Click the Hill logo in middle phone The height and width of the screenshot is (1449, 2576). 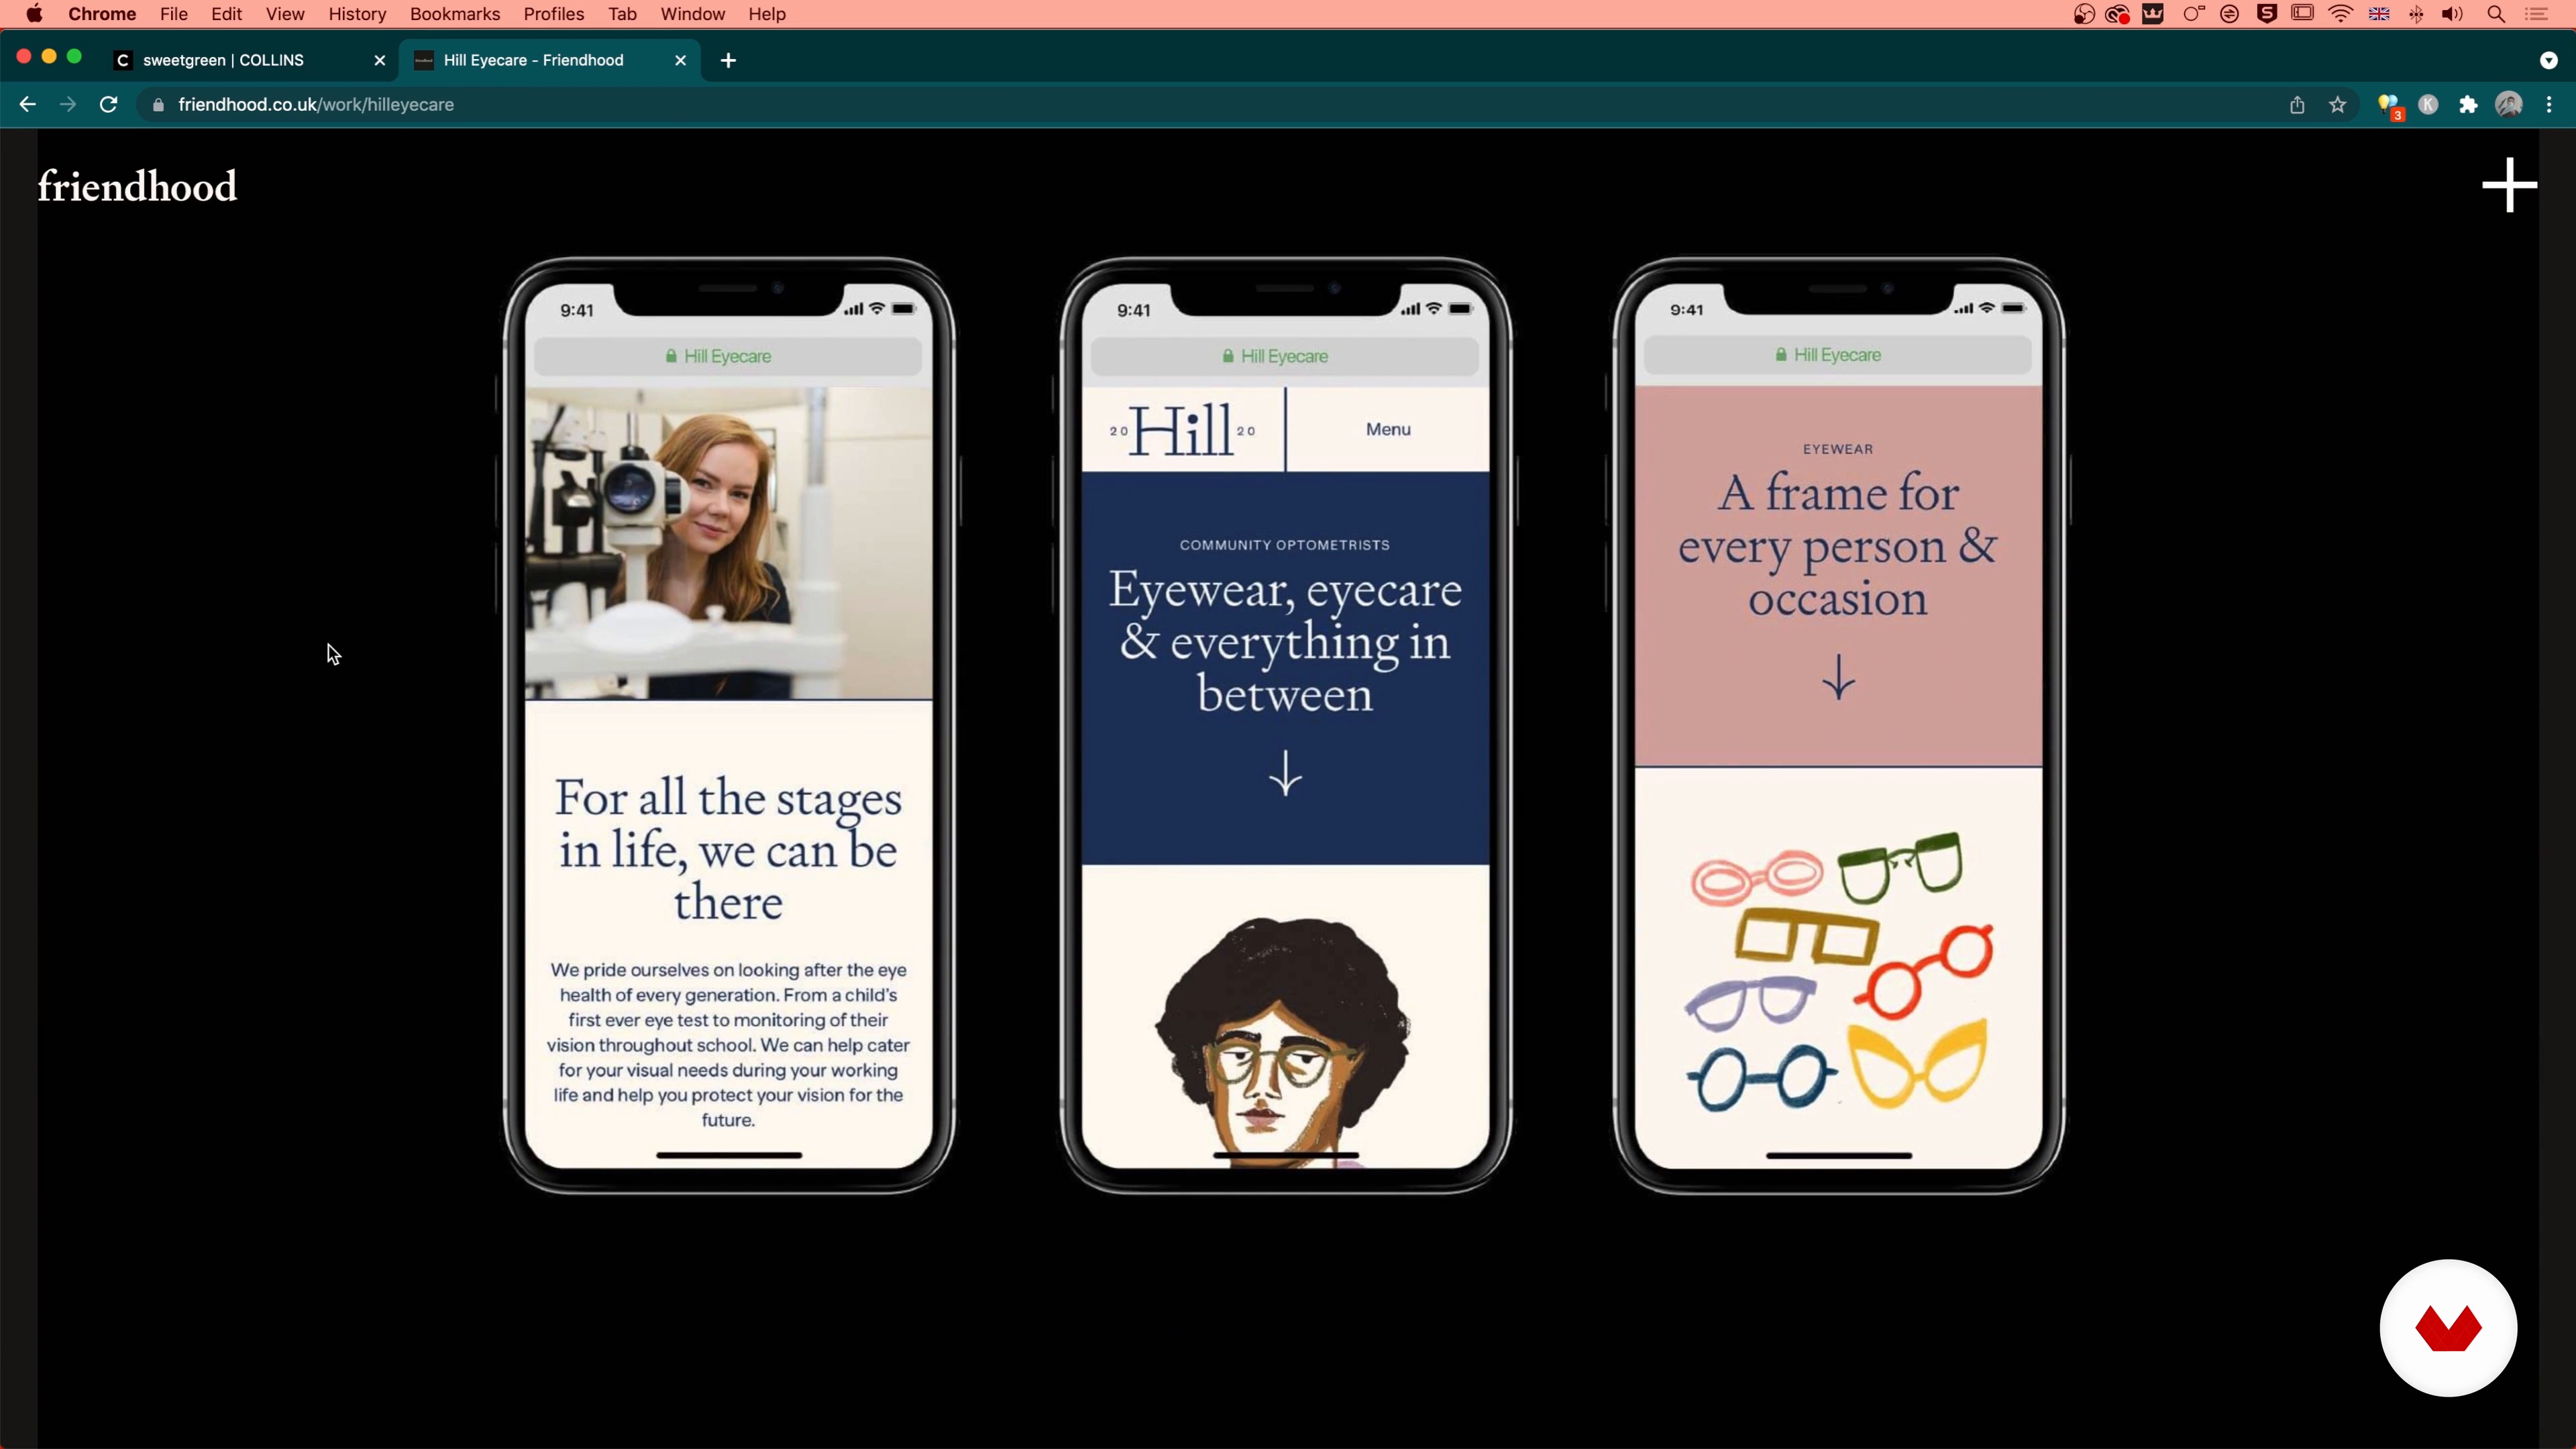[x=1182, y=430]
